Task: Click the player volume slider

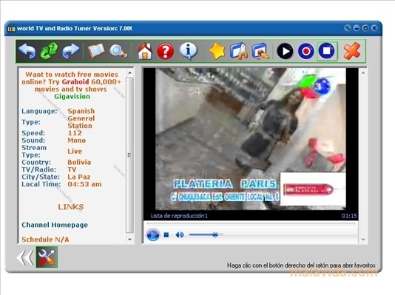Action: click(x=206, y=235)
